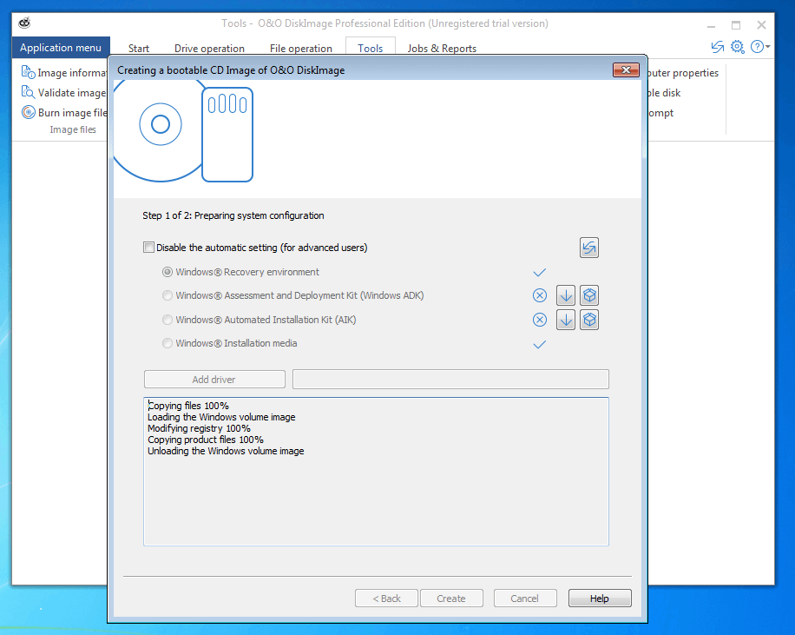Screen dimensions: 795x635
Task: Switch to the Jobs & Reports tab
Action: point(442,49)
